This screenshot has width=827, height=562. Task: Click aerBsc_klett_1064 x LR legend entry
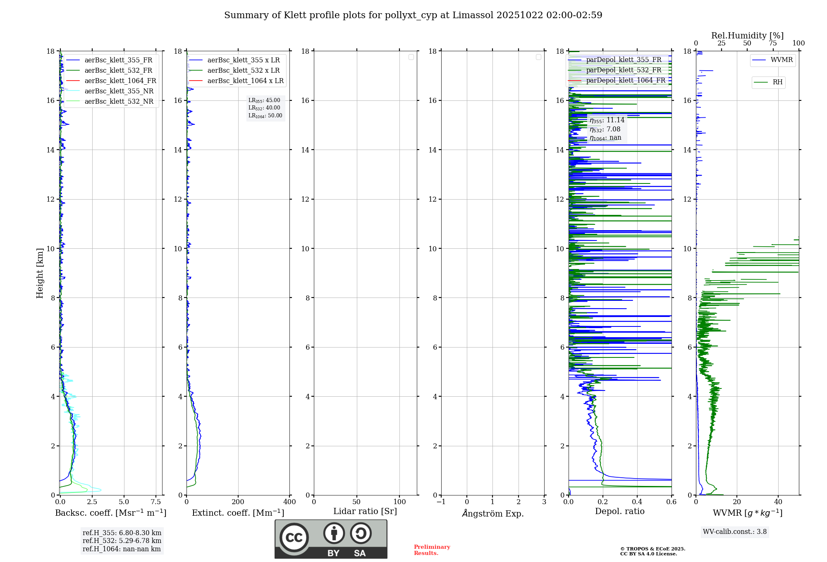(x=245, y=81)
